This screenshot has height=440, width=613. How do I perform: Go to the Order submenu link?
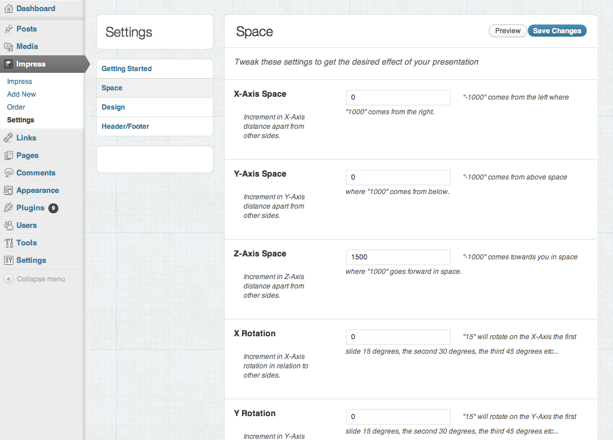click(x=16, y=107)
